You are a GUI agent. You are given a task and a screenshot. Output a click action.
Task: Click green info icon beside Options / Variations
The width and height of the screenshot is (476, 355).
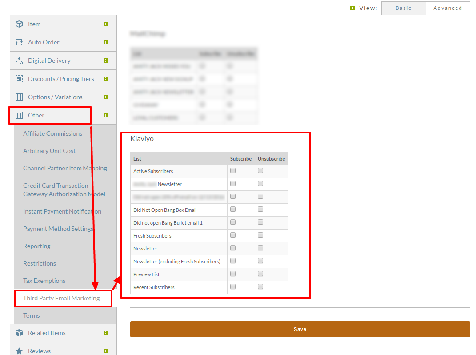(106, 97)
